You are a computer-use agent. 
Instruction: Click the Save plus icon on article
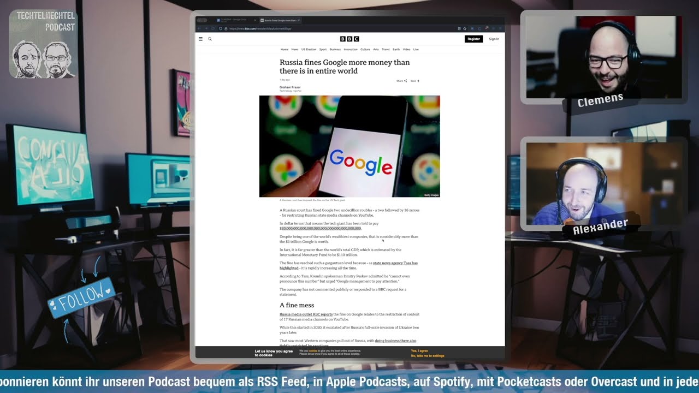pyautogui.click(x=415, y=81)
